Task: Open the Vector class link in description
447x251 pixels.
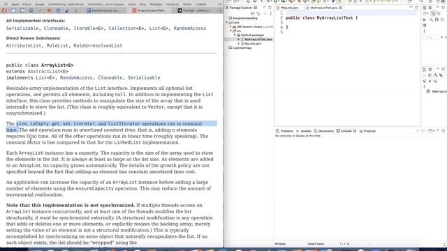Action: click(x=156, y=107)
